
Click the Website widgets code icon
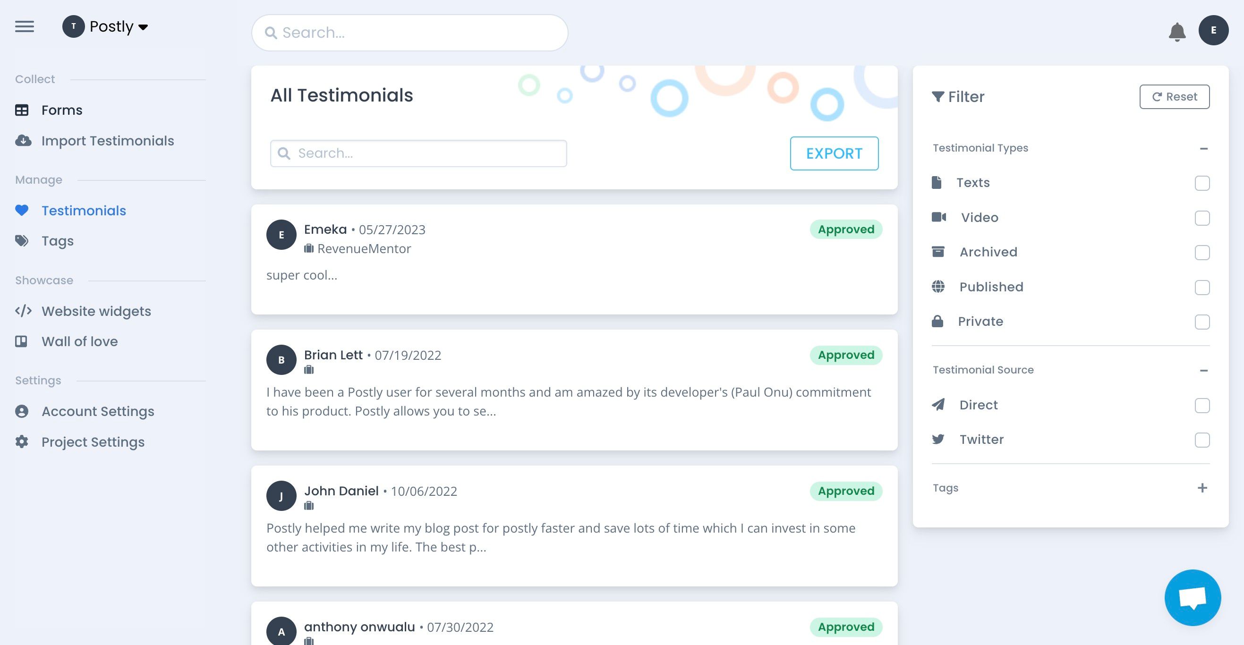[23, 310]
